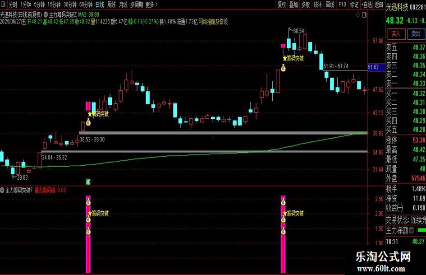Image resolution: width=426 pixels, height=275 pixels.
Task: Add stock via +自选 button
Action: point(367,5)
